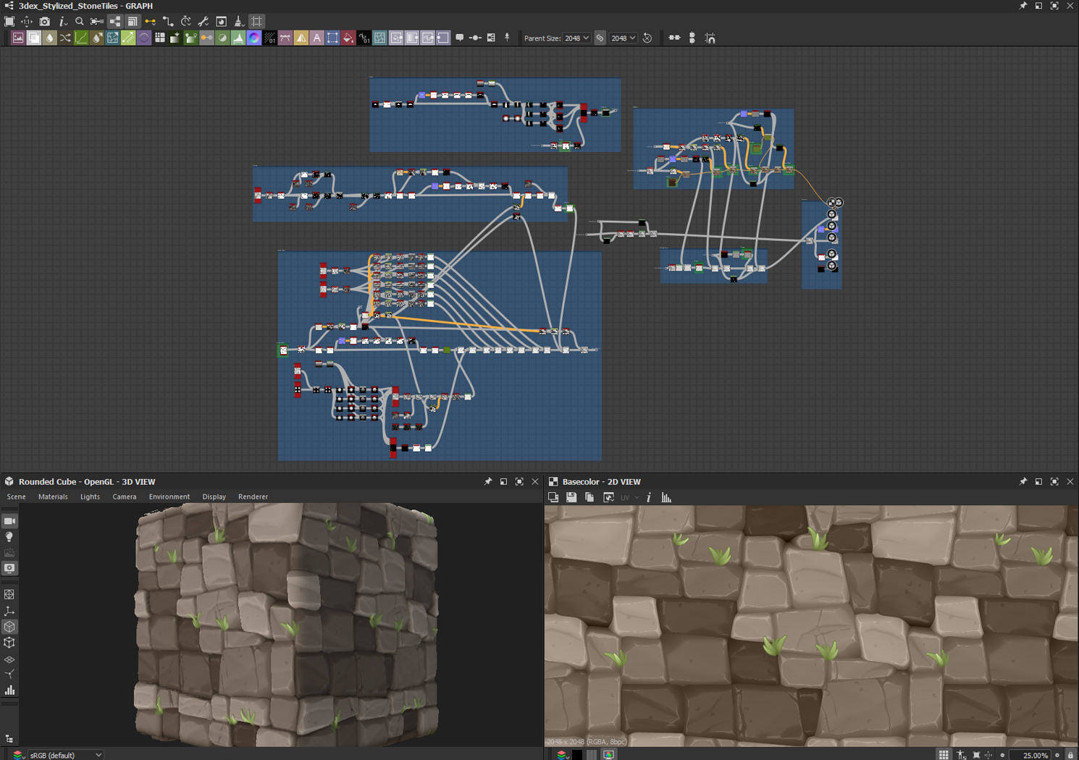Toggle the lock icon beside the zoom percentage
This screenshot has height=760, width=1079.
pos(1070,755)
